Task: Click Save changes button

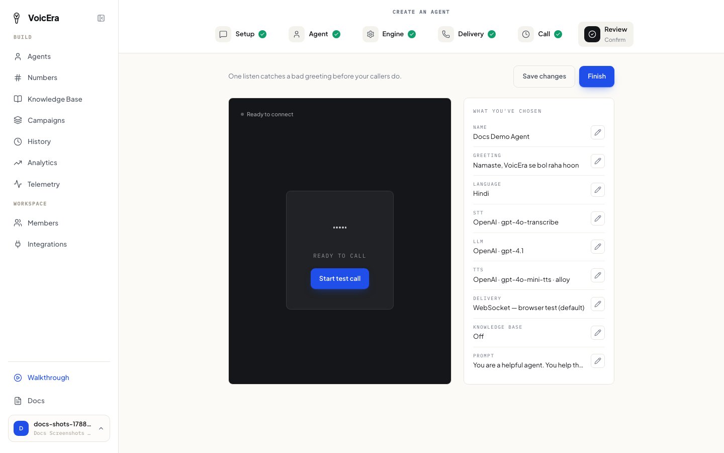Action: (x=544, y=77)
